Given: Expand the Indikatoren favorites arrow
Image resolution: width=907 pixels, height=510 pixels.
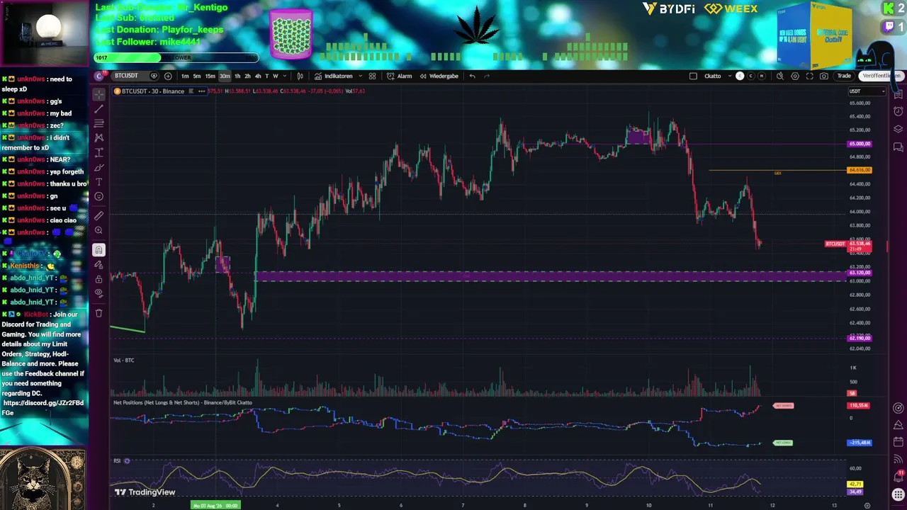Looking at the screenshot, I should coord(361,76).
